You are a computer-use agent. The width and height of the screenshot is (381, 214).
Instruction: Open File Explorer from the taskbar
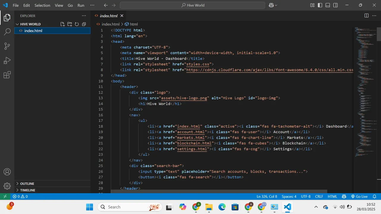pos(209,207)
